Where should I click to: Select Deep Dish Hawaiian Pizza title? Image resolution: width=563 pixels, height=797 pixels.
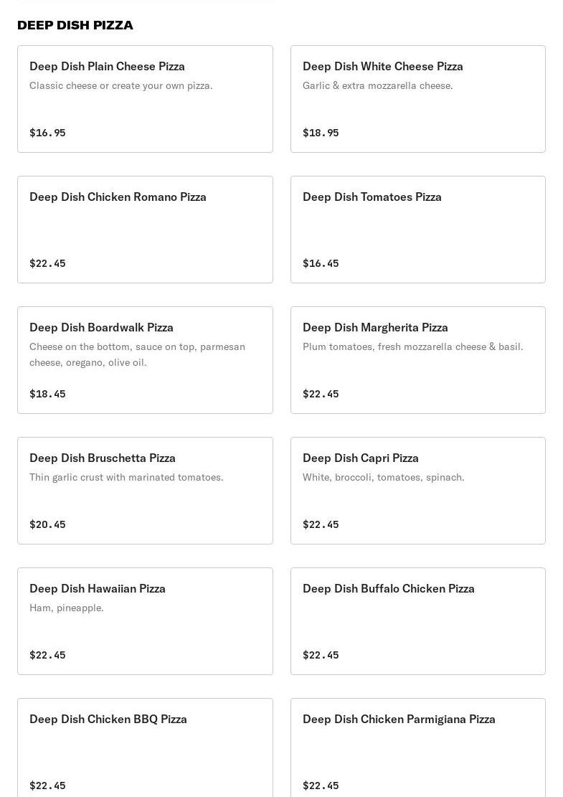(x=98, y=588)
